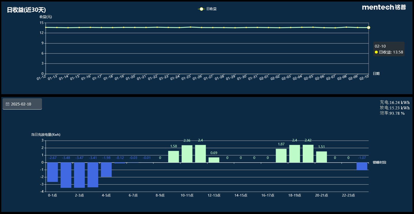The height and width of the screenshot is (214, 414).
Task: Select the blue bar labeled -1.98
Action: (x=106, y=170)
